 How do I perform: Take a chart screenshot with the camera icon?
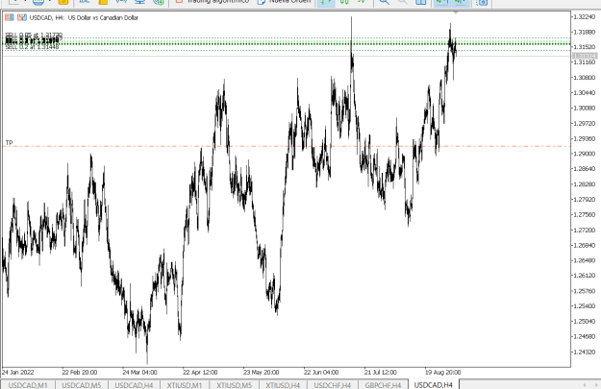[482, 2]
